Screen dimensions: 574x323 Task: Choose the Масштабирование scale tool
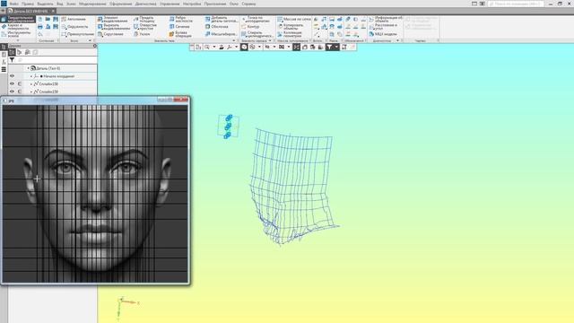[x=221, y=34]
